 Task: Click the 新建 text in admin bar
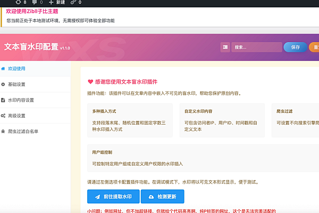point(61,2)
